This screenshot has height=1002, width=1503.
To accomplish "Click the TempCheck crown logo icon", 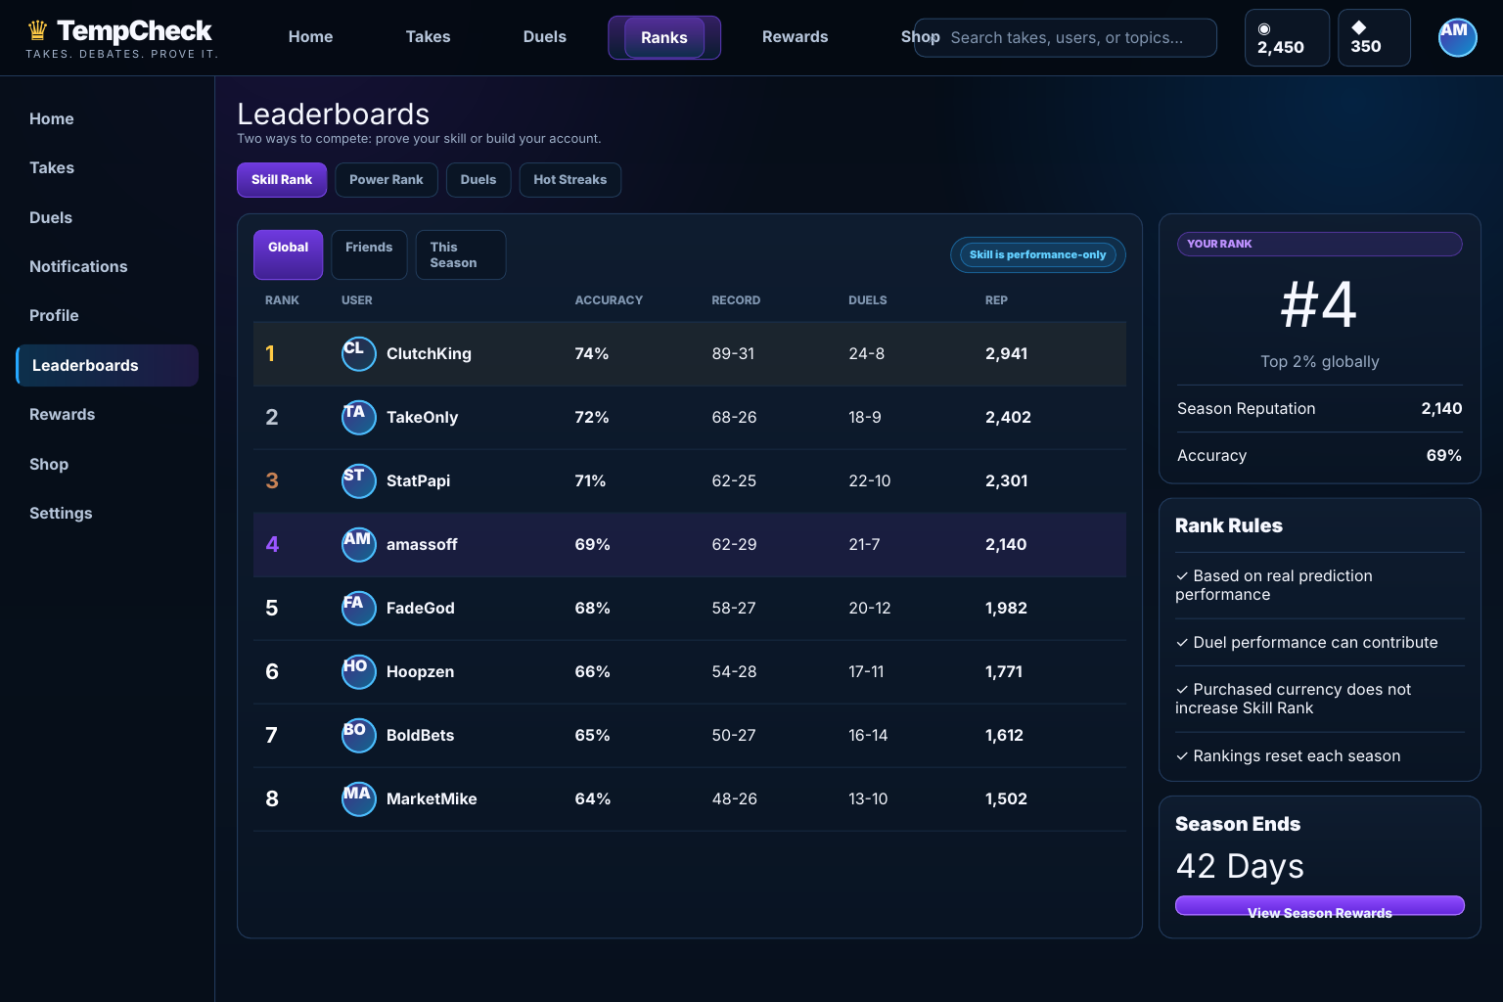I will [37, 30].
